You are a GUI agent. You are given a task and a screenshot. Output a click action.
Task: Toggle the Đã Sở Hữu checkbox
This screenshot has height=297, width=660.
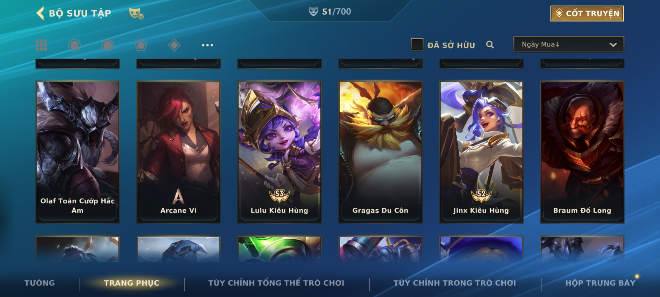[x=417, y=45]
